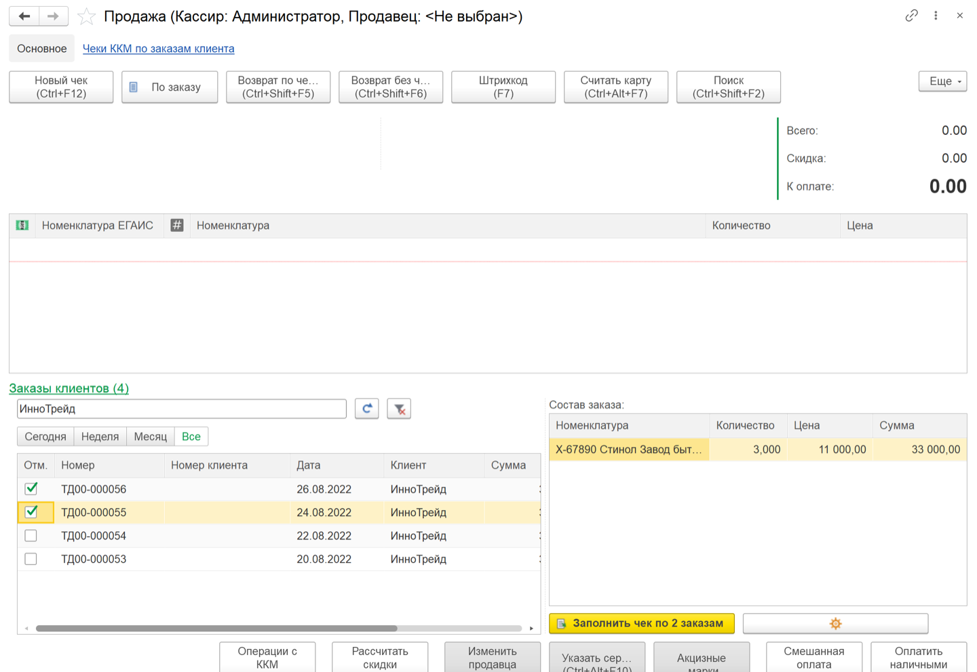Click the # column header icon

tap(177, 225)
